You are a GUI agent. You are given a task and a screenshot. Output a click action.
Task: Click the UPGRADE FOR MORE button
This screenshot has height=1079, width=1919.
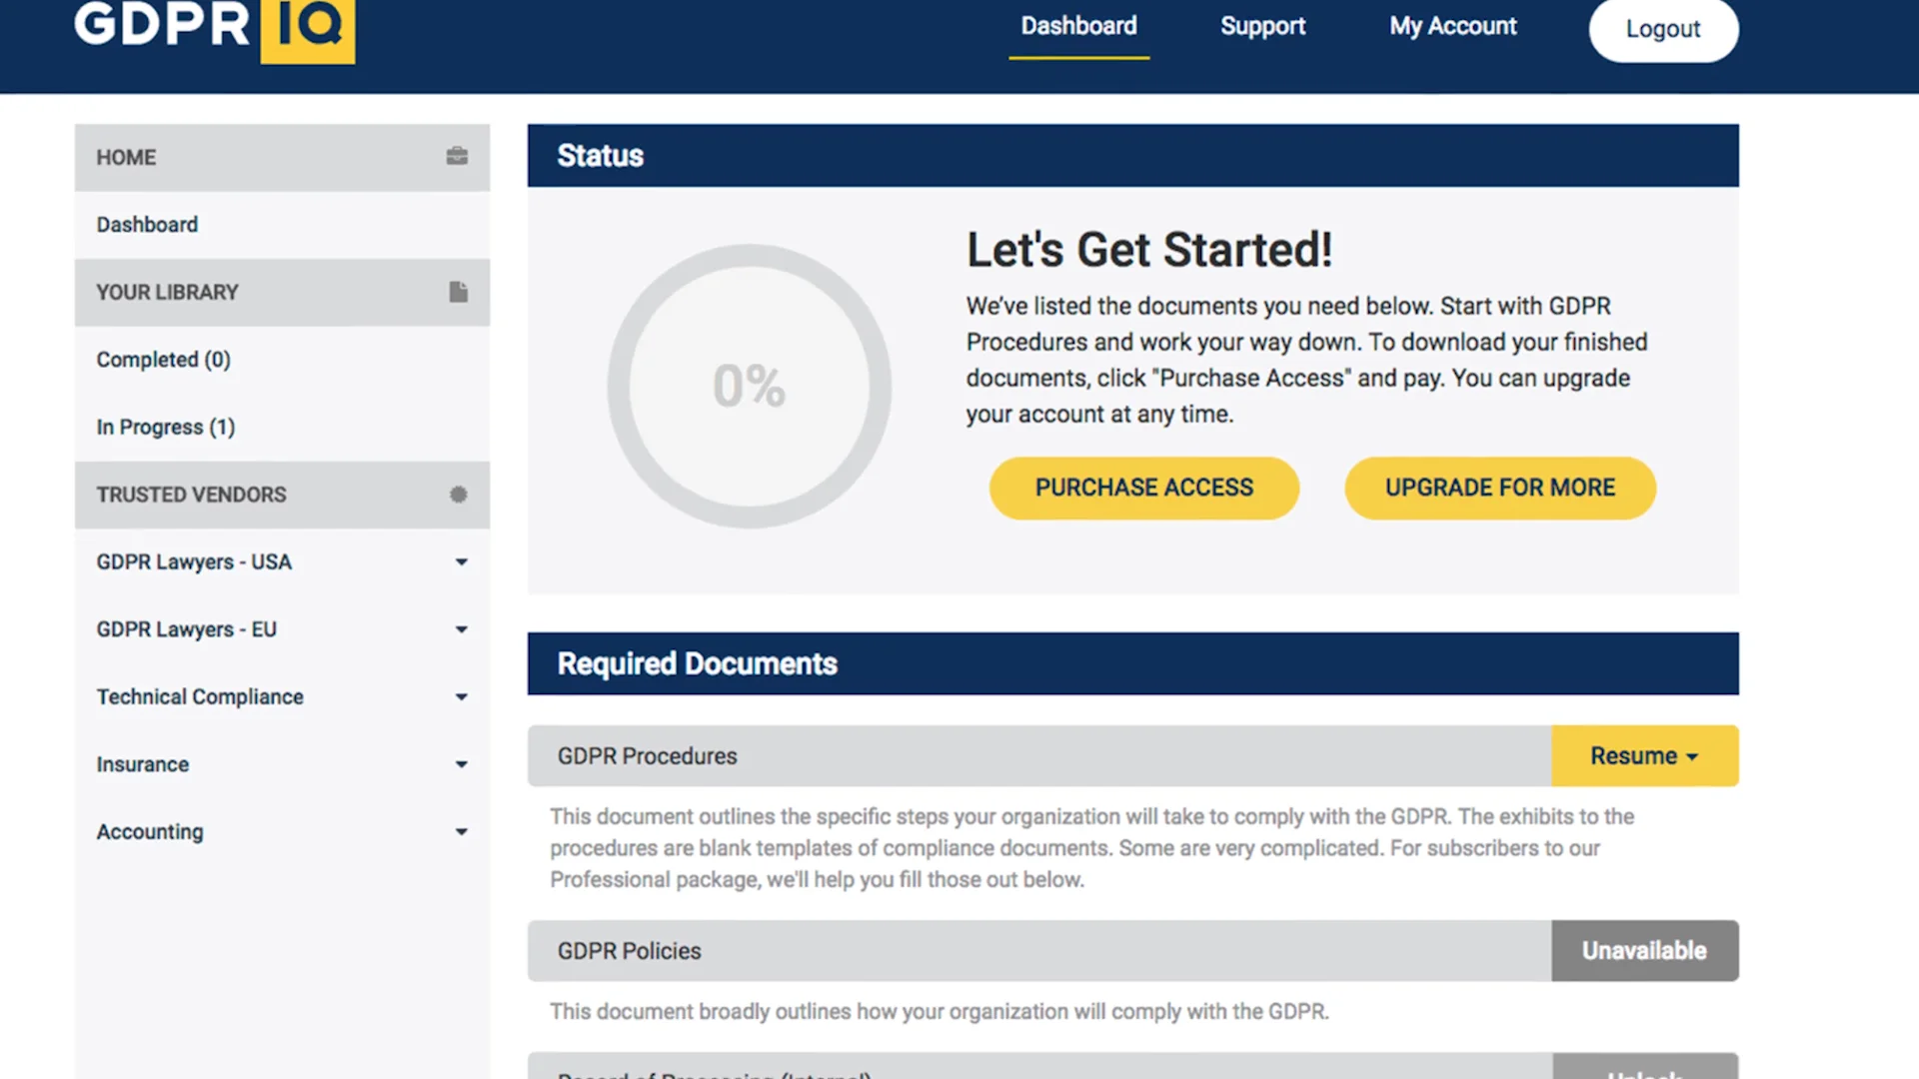(1499, 488)
